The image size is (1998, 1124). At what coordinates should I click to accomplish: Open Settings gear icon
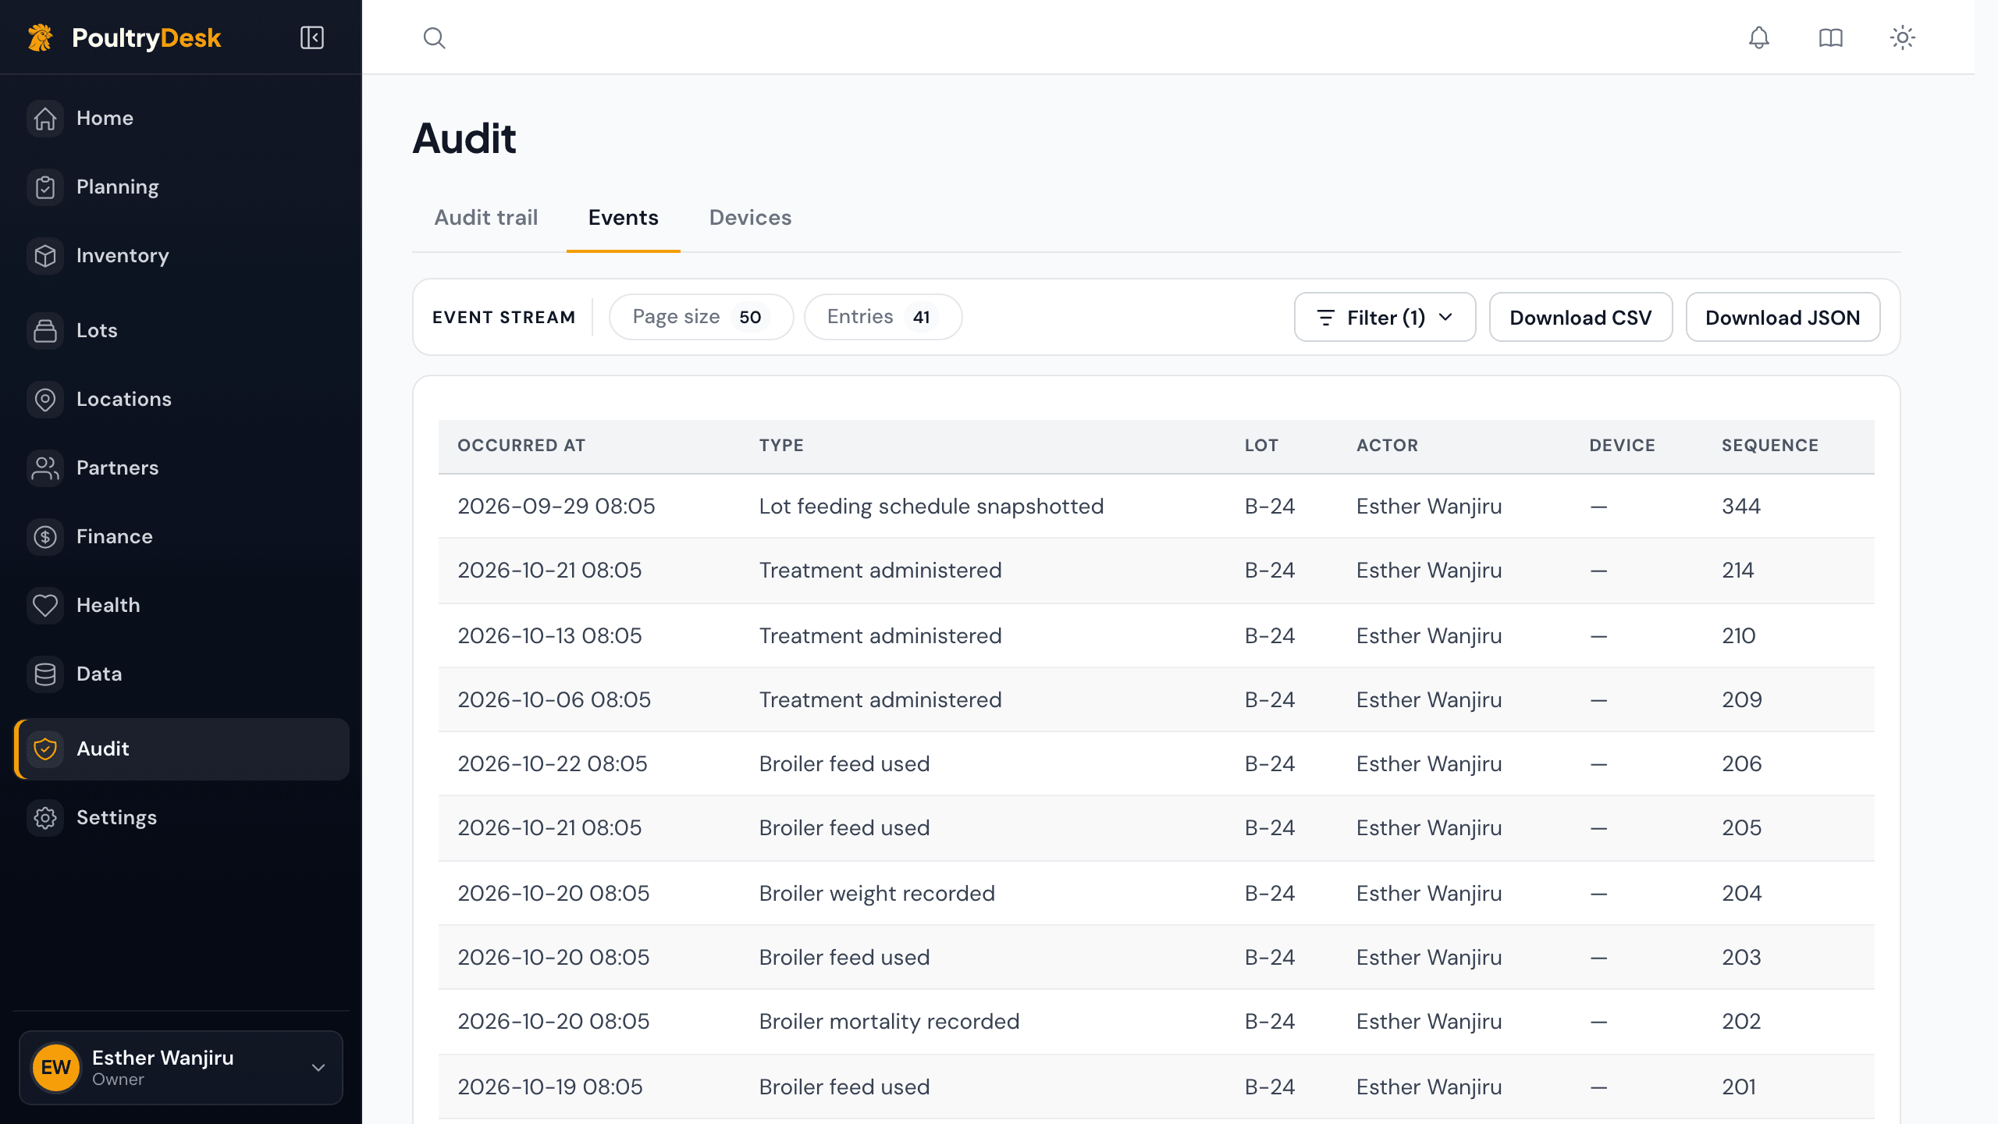pyautogui.click(x=45, y=818)
